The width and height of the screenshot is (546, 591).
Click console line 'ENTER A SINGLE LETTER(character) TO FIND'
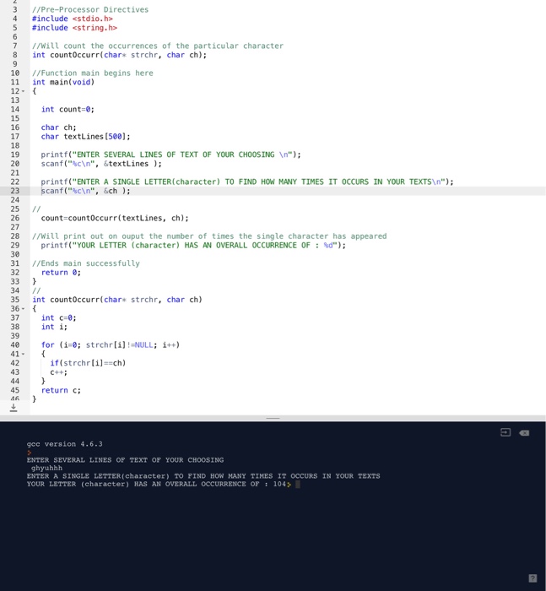(203, 476)
